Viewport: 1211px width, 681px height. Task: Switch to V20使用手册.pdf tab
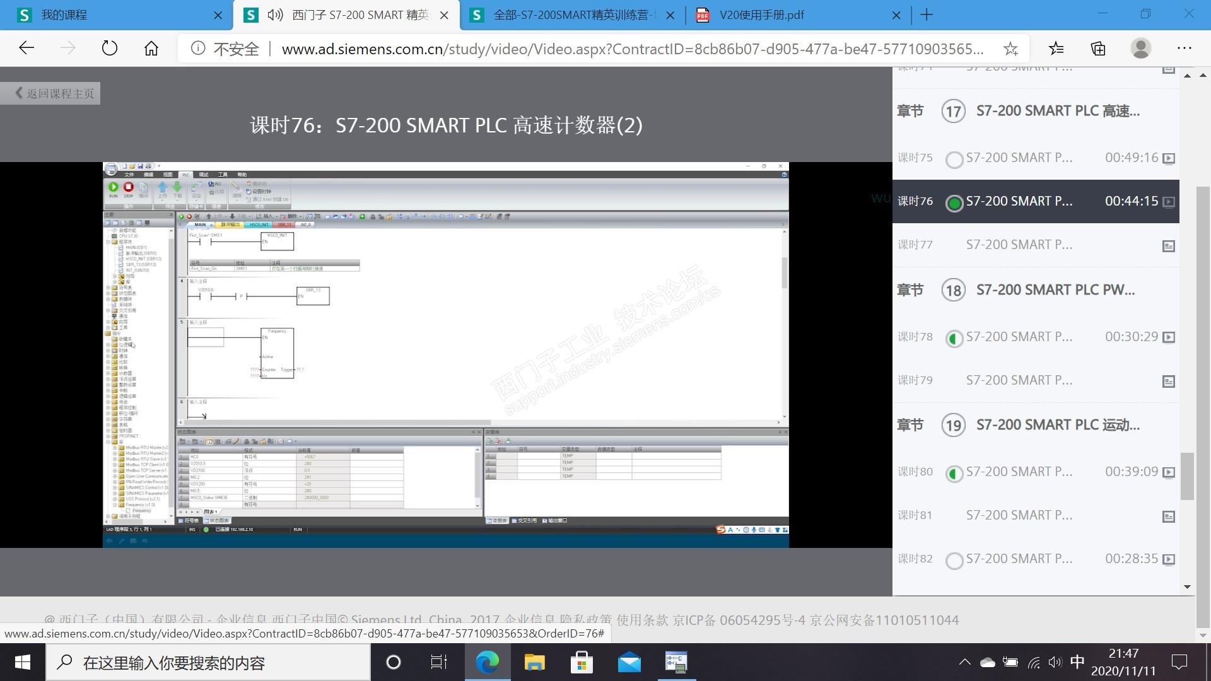(761, 15)
